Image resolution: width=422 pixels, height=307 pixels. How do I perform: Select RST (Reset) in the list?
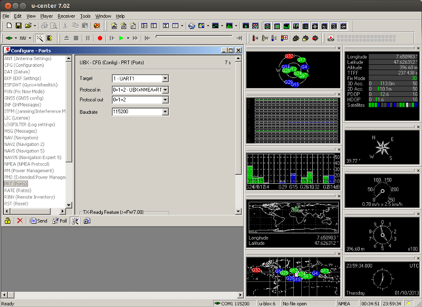16,204
